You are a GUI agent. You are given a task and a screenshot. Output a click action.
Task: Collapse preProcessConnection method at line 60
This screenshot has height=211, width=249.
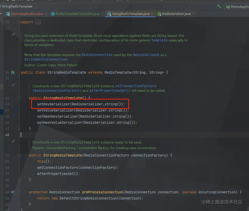coord(19,192)
